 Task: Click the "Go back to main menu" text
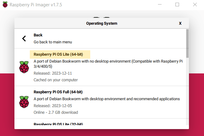(x=53, y=42)
